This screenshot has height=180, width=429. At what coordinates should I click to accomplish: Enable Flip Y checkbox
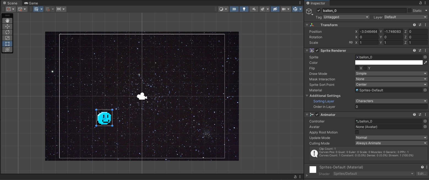pos(365,68)
